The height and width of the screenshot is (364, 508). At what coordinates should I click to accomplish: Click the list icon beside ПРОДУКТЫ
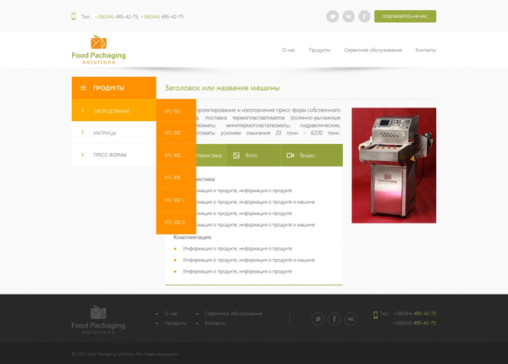(83, 88)
